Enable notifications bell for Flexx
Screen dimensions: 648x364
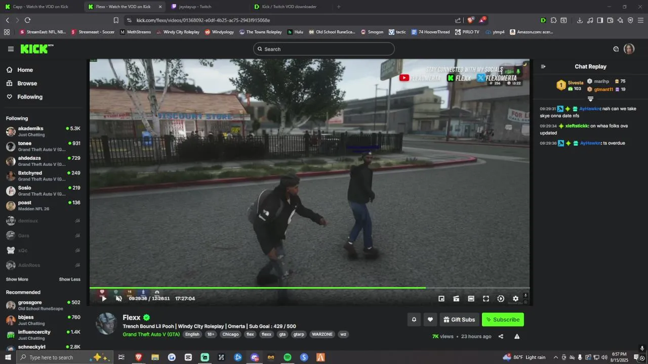(414, 320)
